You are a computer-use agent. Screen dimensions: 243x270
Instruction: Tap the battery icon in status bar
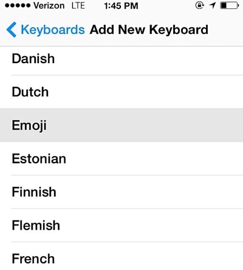[230, 5]
